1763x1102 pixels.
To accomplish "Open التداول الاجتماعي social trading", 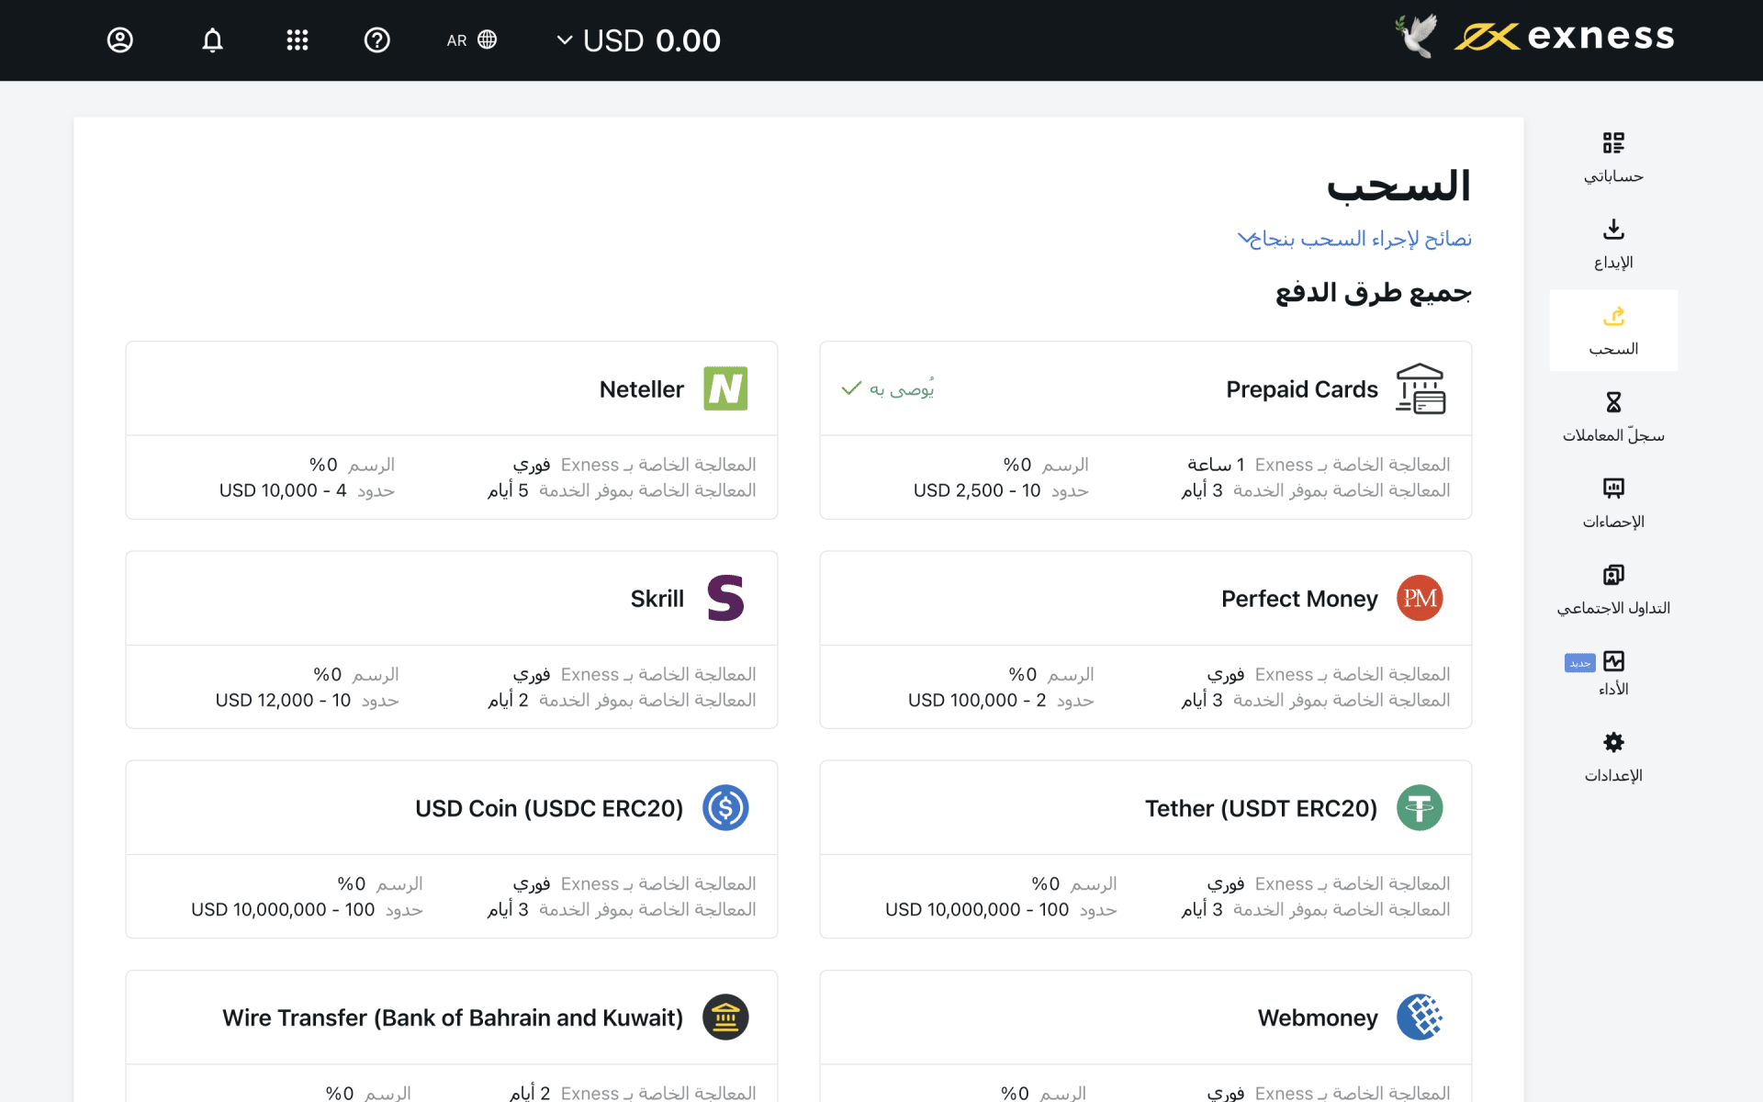I will point(1613,590).
